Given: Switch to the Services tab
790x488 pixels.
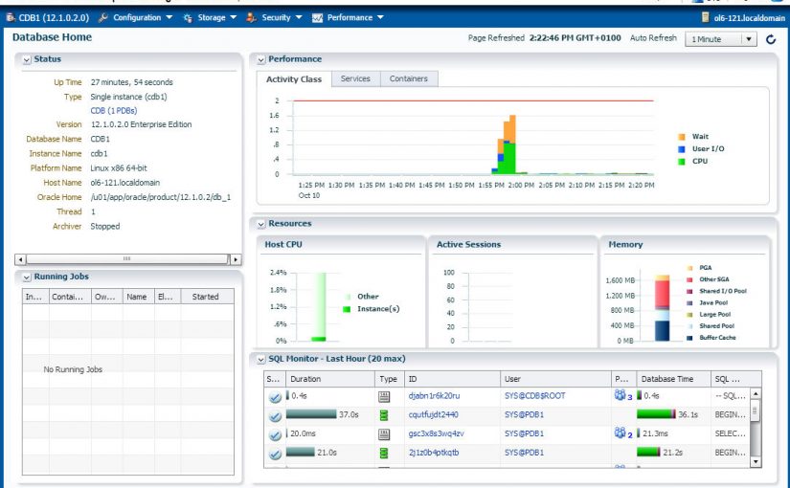Looking at the screenshot, I should [x=355, y=78].
